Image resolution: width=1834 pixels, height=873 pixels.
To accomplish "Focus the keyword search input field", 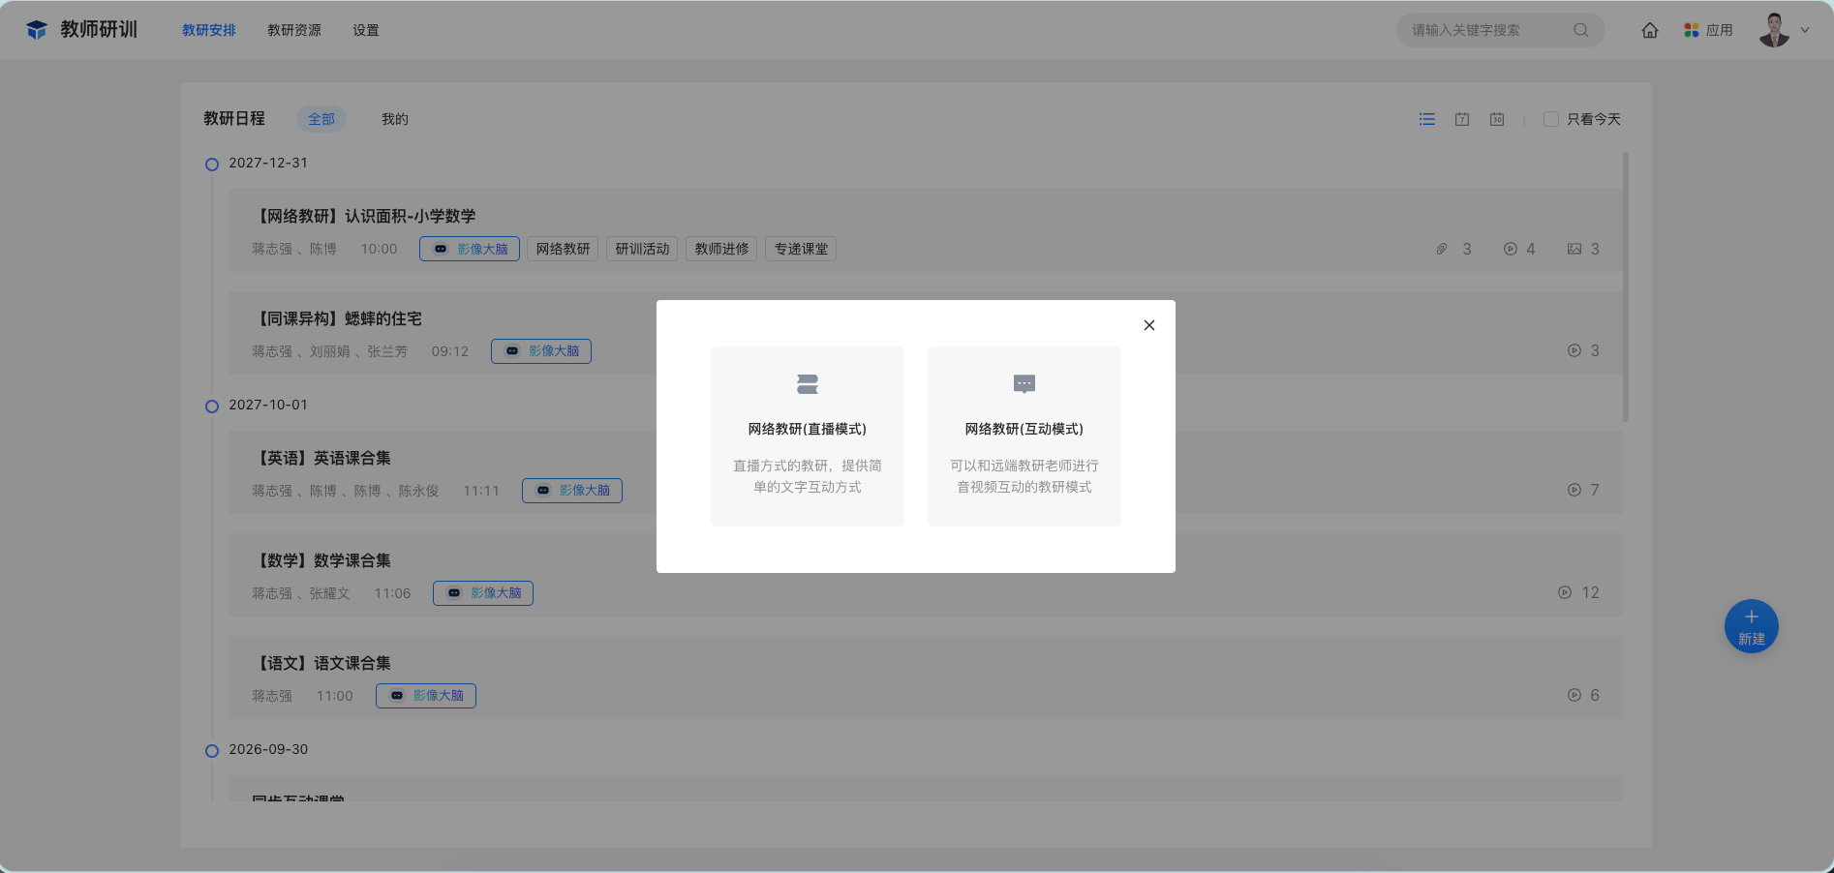I will click(1486, 30).
